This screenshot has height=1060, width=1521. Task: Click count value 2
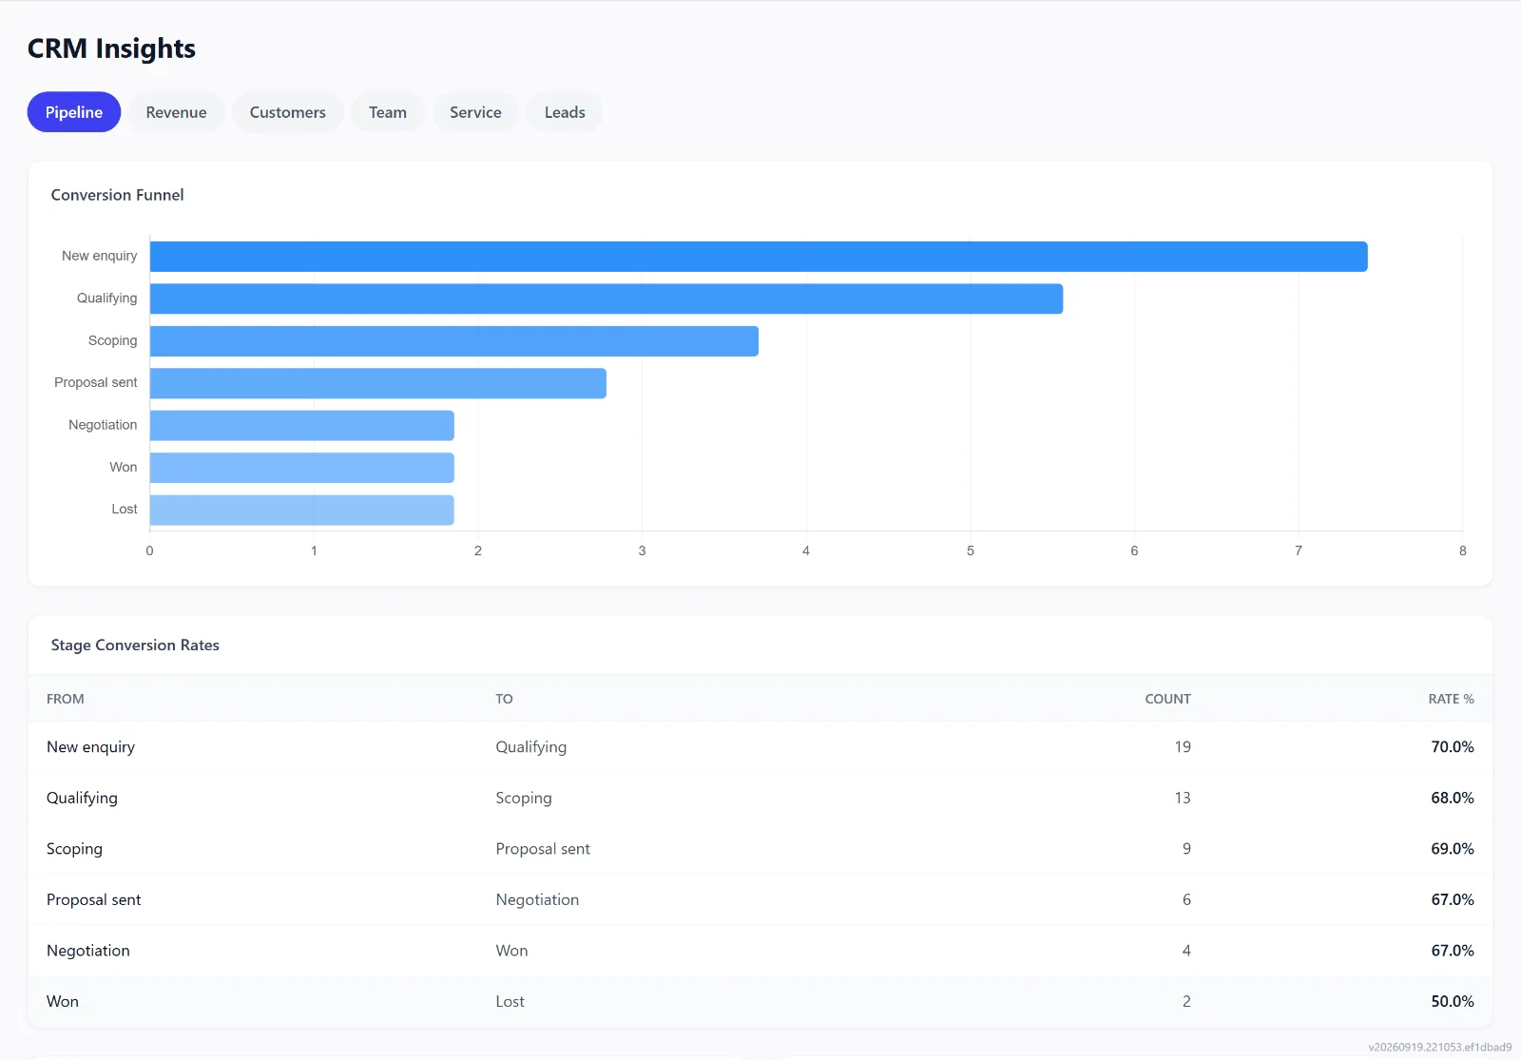point(1186,1001)
